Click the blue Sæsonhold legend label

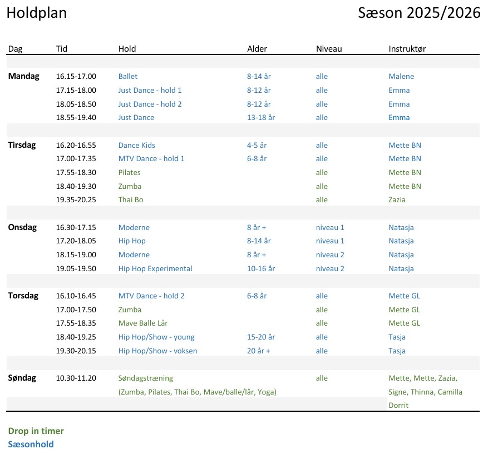coord(31,443)
